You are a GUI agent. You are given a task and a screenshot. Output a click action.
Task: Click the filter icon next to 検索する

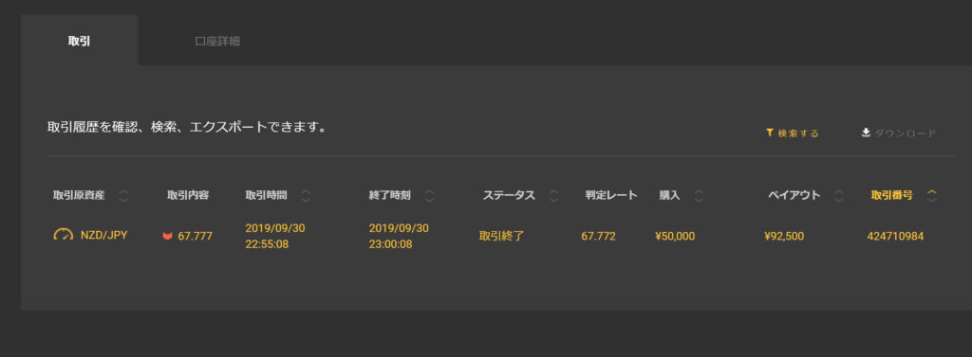tap(769, 133)
